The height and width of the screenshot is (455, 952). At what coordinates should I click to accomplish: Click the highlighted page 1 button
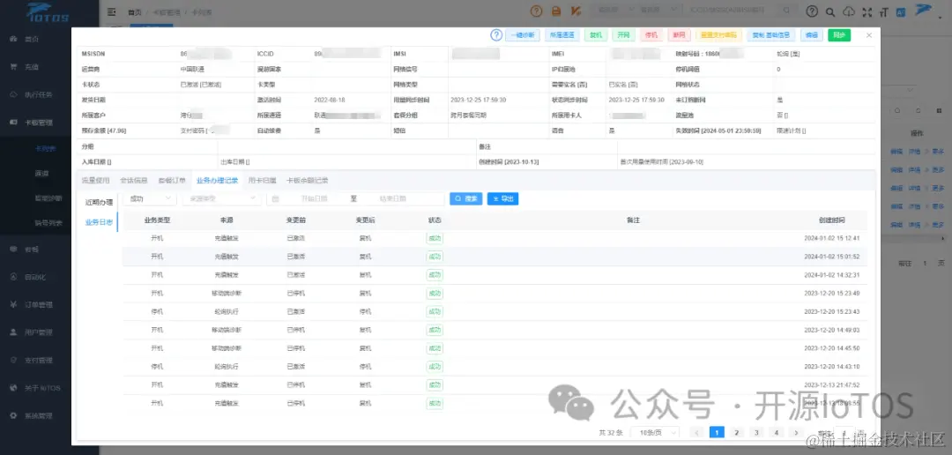pos(717,433)
